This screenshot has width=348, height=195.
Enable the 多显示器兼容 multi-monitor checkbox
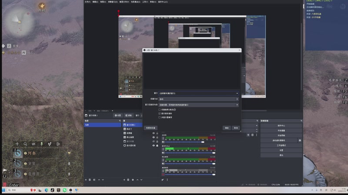(x=160, y=117)
